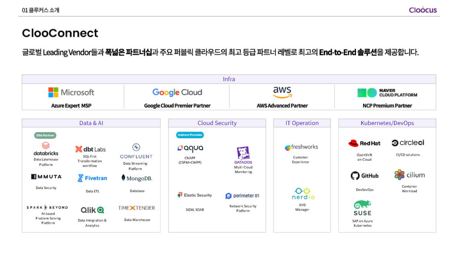458x257 pixels.
Task: Click the 'Data Warehouse' caption
Action: [x=137, y=220]
